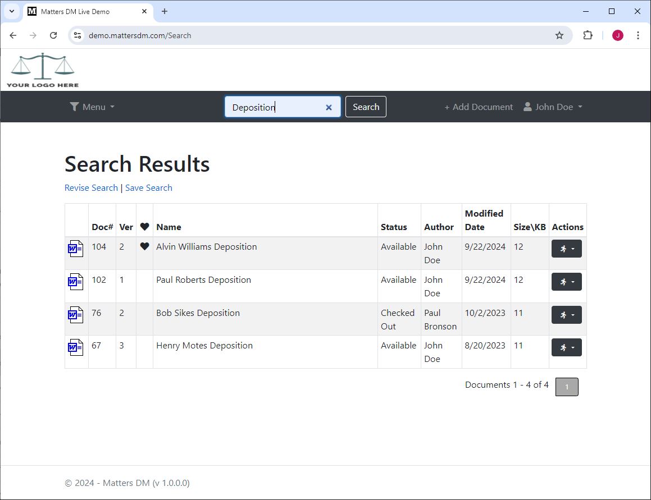The image size is (651, 500).
Task: Click Word icon for Alvin Williams Deposition
Action: point(75,249)
